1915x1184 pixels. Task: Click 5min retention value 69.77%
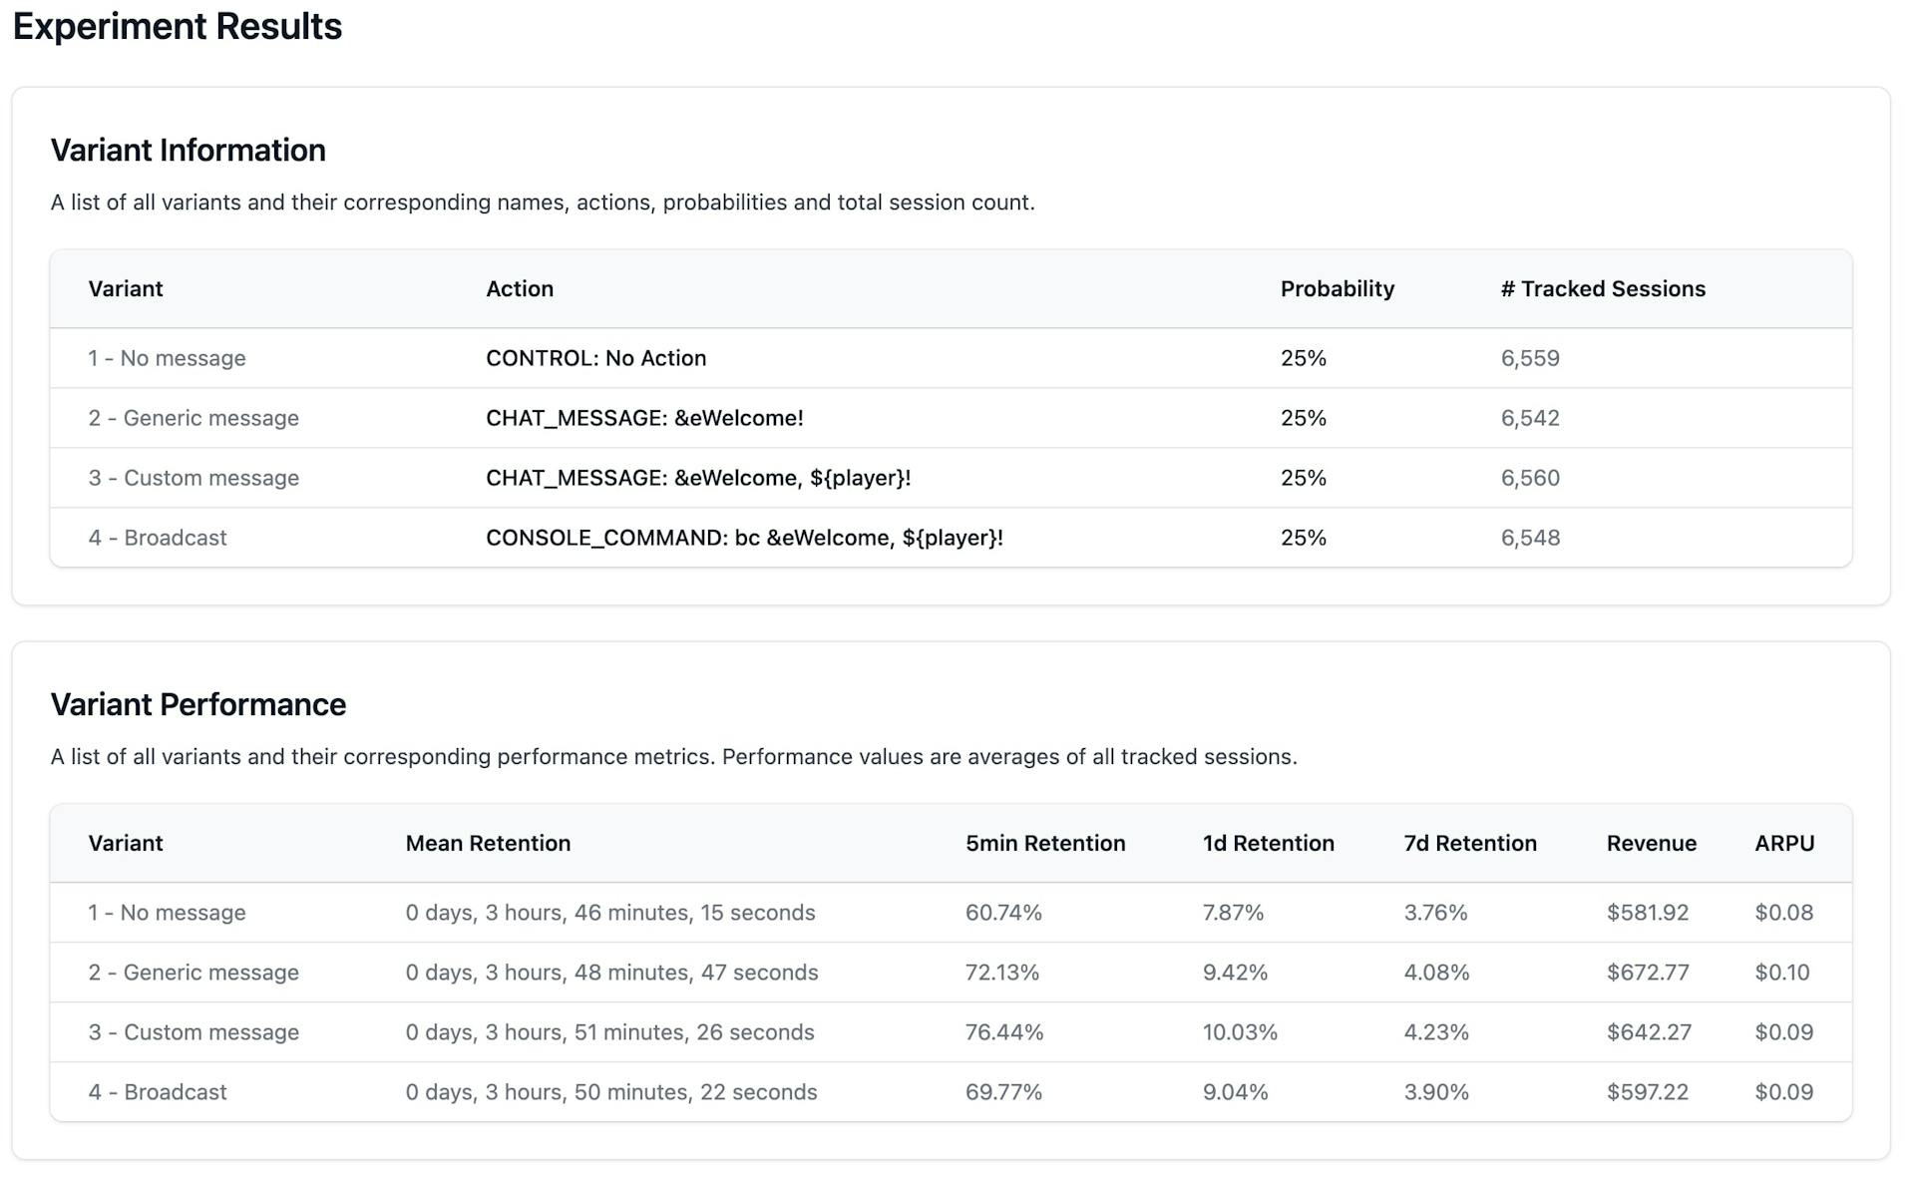pyautogui.click(x=1003, y=1092)
